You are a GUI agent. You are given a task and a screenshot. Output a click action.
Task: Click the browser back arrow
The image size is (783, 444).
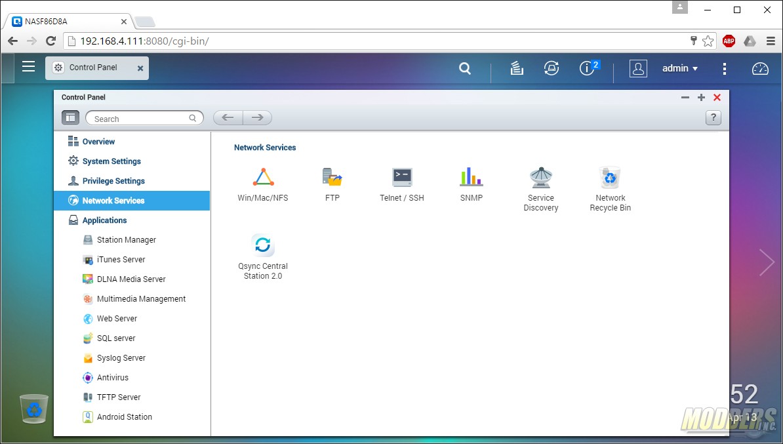[x=13, y=41]
